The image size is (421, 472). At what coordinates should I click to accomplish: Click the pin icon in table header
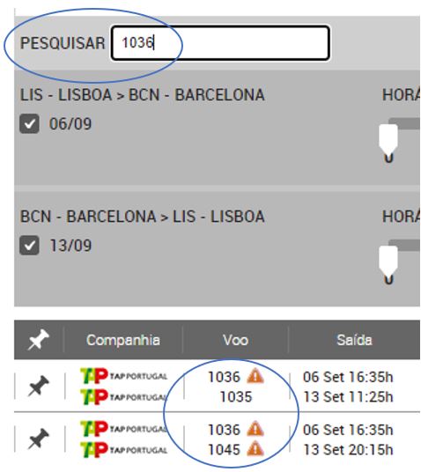click(38, 340)
